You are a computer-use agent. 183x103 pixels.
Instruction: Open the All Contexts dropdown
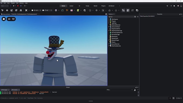pos(15,90)
